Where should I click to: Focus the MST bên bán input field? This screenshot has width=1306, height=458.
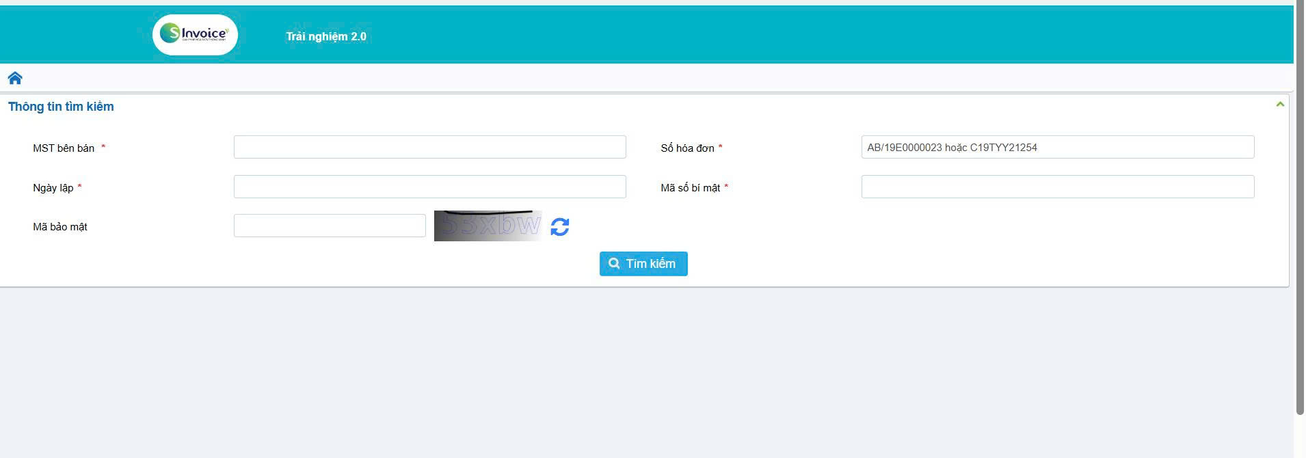(429, 148)
